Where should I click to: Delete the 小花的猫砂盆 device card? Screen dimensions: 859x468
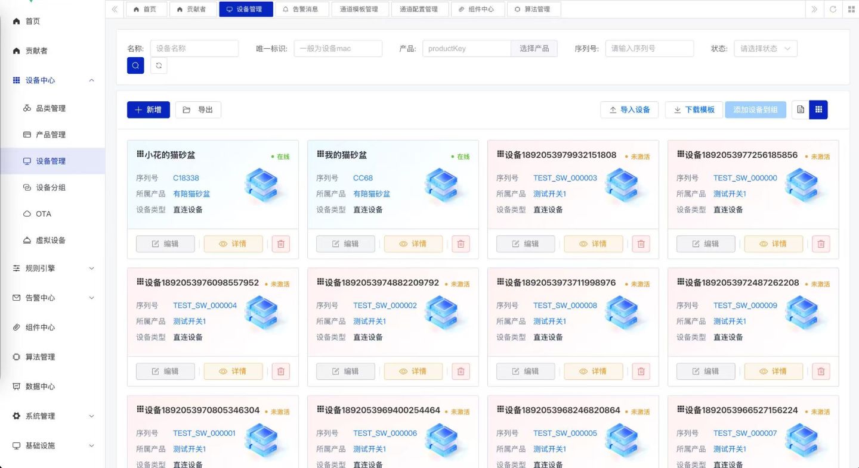281,244
